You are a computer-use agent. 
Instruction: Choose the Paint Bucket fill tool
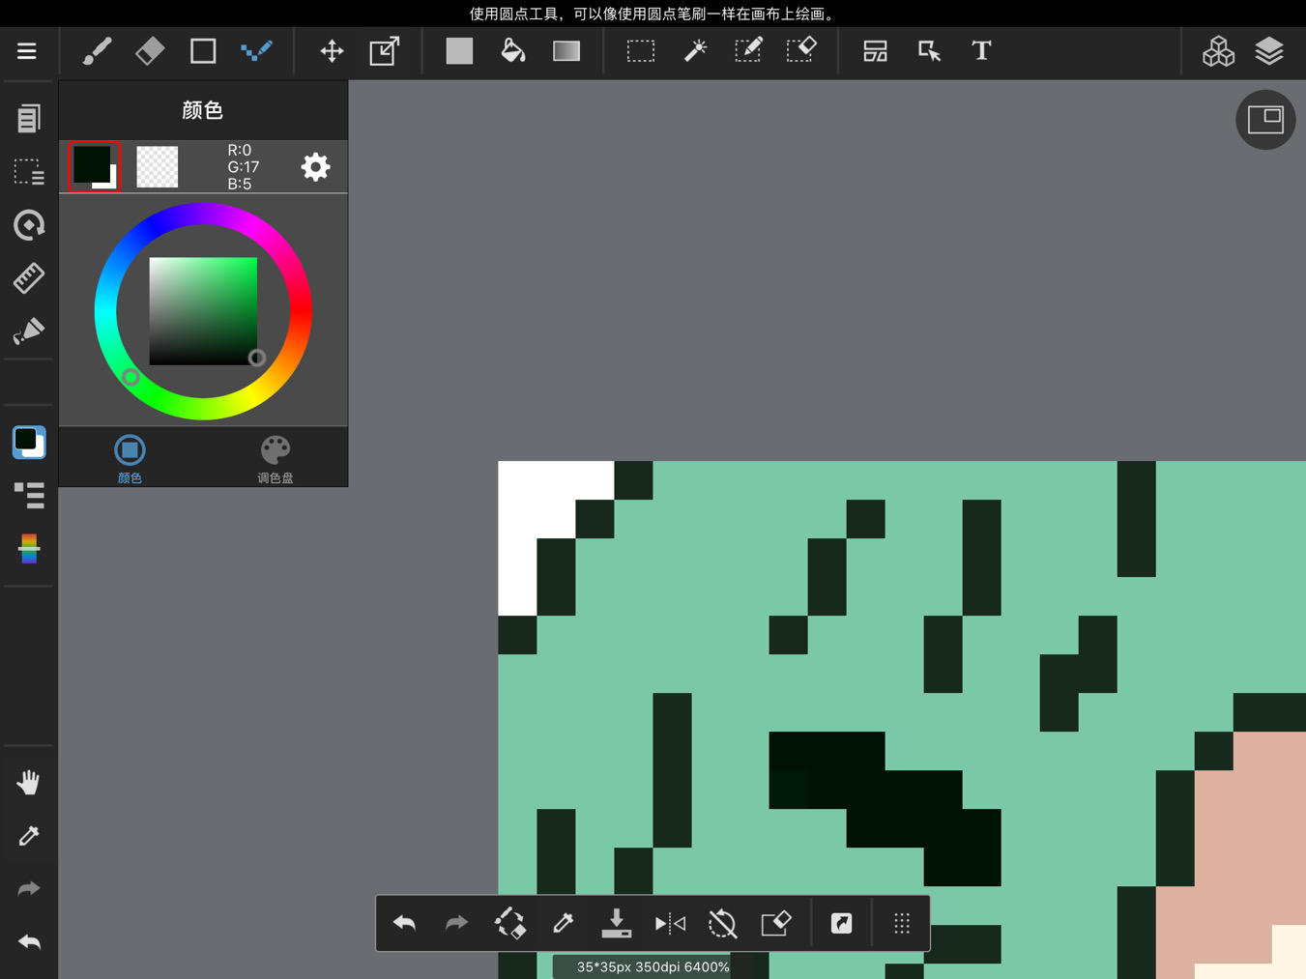click(512, 51)
